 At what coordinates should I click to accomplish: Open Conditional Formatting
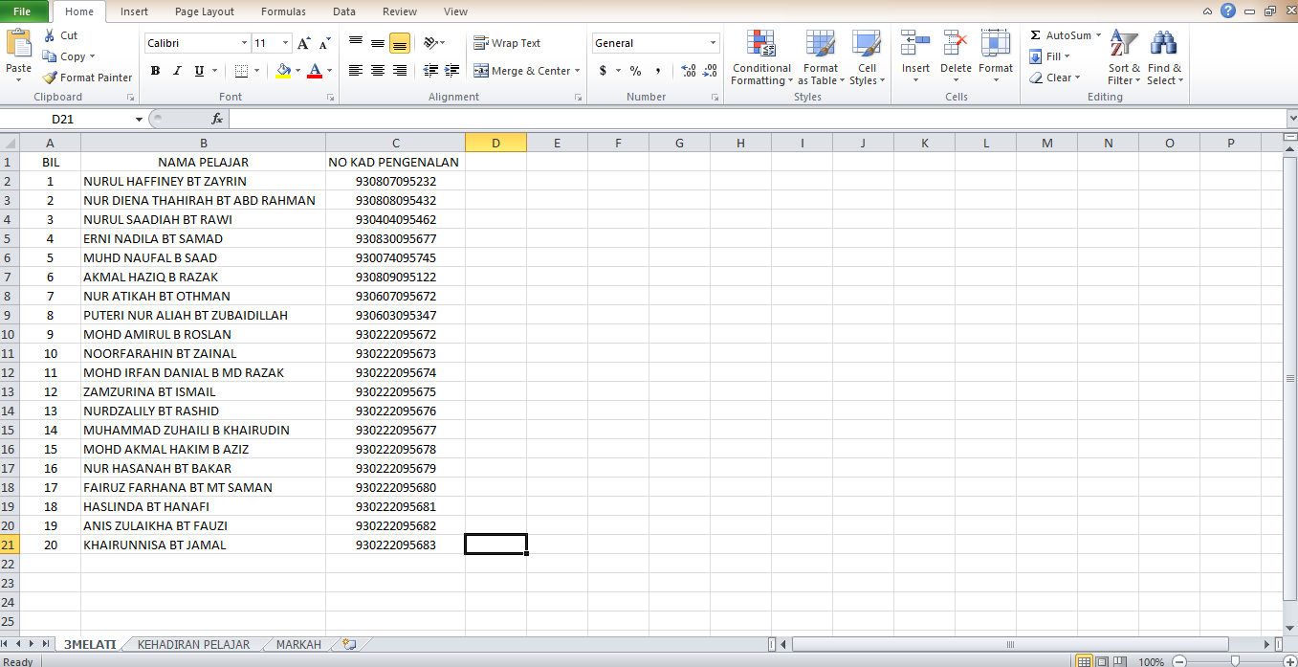tap(761, 57)
